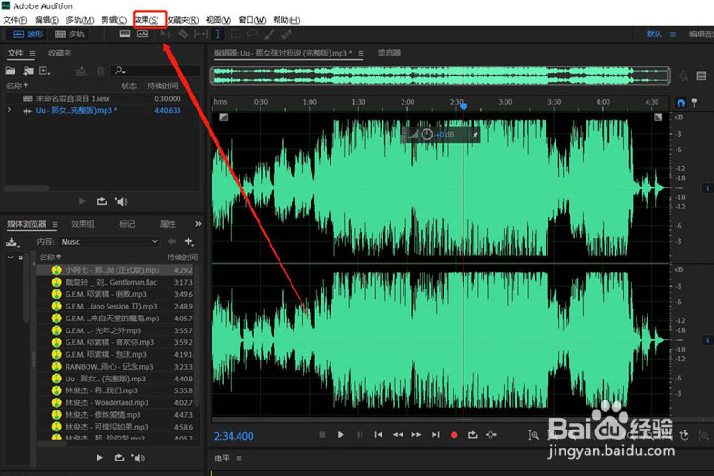Viewport: 714px width, 476px height.
Task: Switch to 文件 panel tab
Action: coord(15,53)
